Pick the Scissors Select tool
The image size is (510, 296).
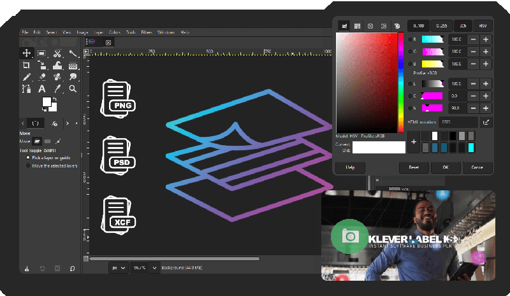pos(57,53)
